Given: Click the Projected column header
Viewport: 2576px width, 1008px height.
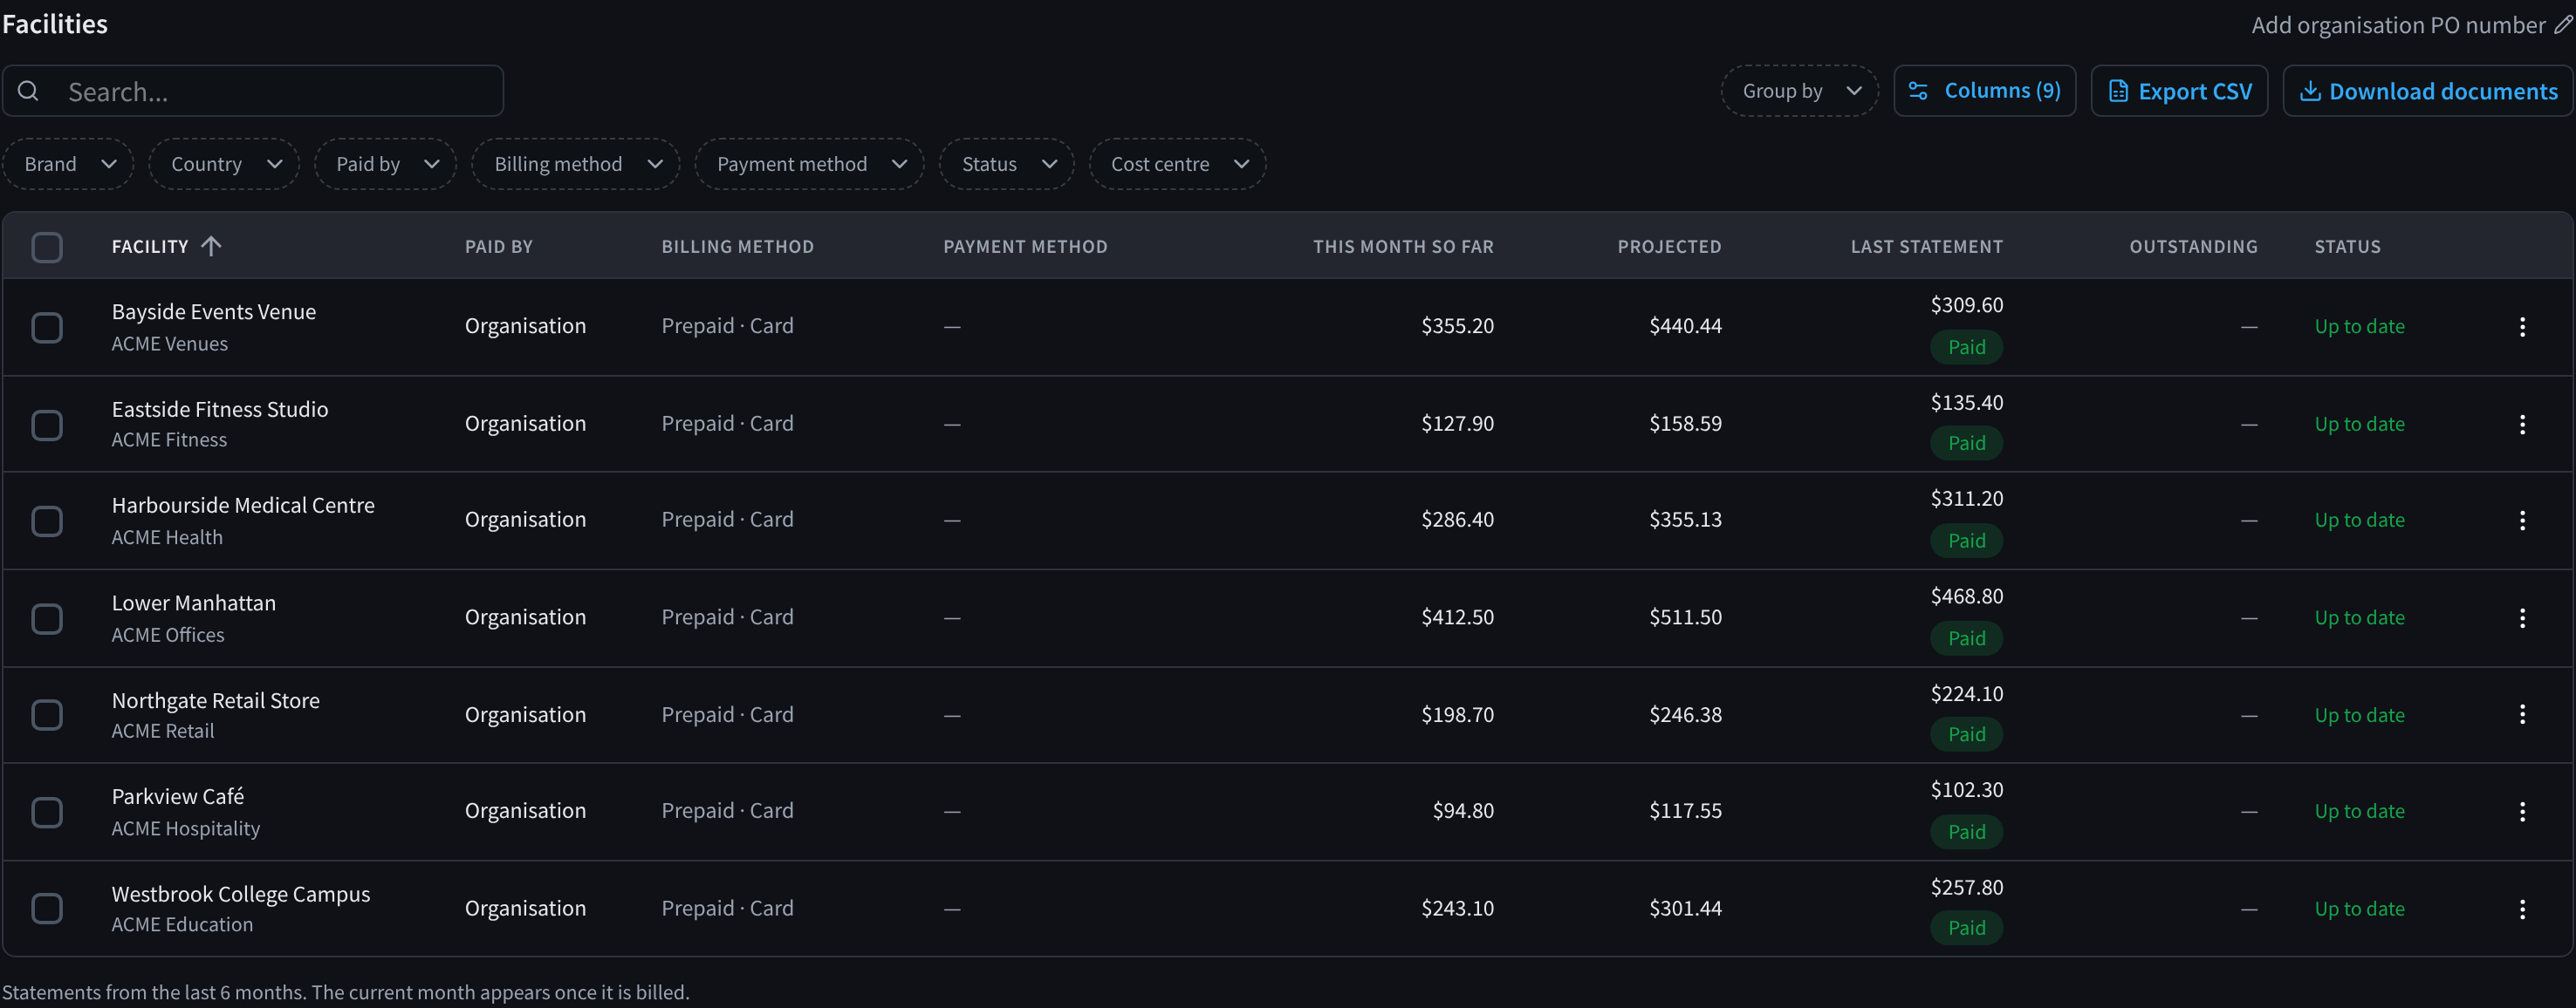Looking at the screenshot, I should tap(1669, 247).
